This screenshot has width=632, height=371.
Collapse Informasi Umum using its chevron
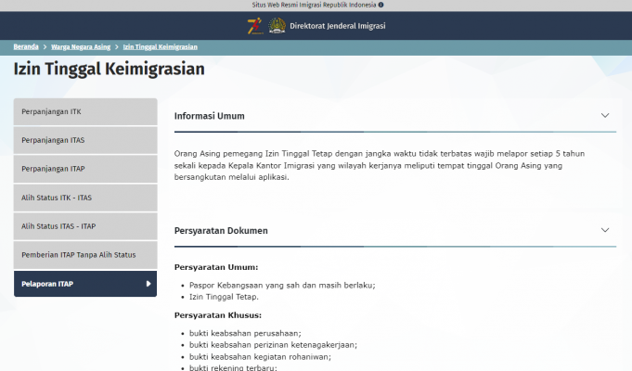[605, 116]
